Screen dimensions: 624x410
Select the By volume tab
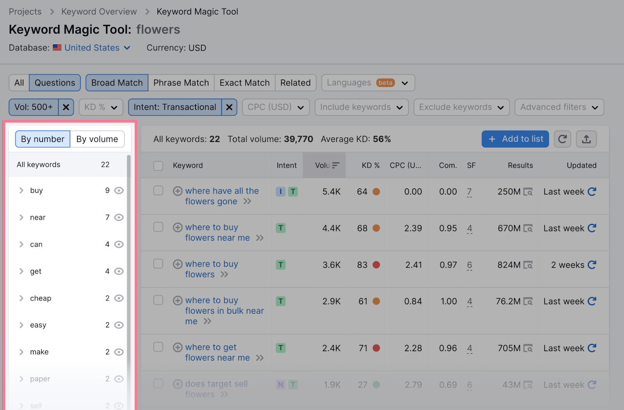point(97,139)
